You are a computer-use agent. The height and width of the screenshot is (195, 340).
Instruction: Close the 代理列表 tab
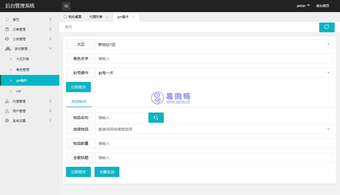107,17
